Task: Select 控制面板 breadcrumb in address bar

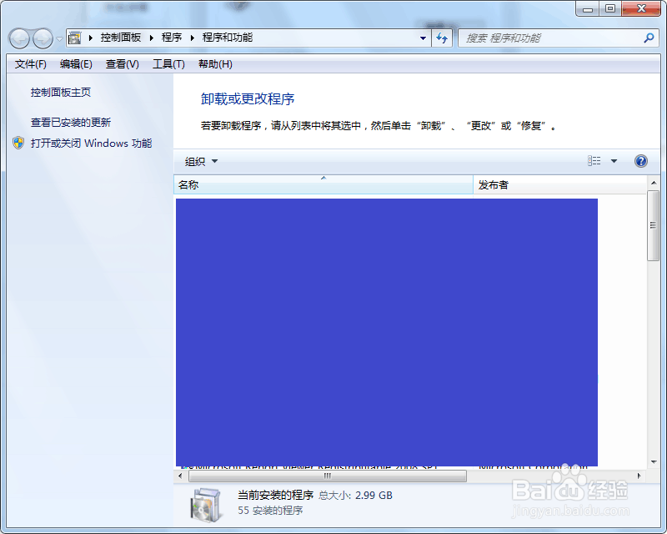Action: 120,38
